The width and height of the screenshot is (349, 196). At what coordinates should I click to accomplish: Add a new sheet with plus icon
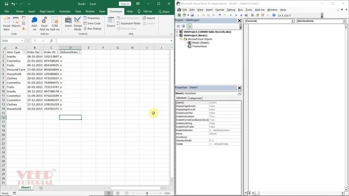[41, 188]
